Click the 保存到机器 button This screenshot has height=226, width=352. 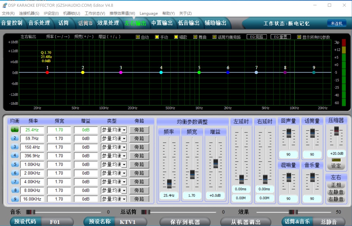185,222
